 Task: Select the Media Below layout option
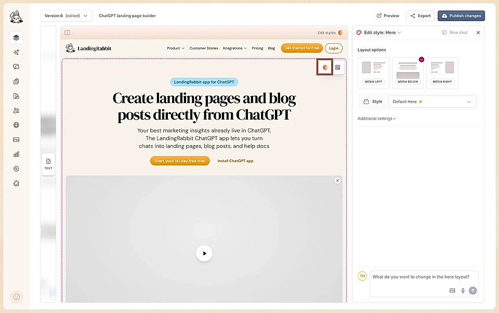coord(408,73)
